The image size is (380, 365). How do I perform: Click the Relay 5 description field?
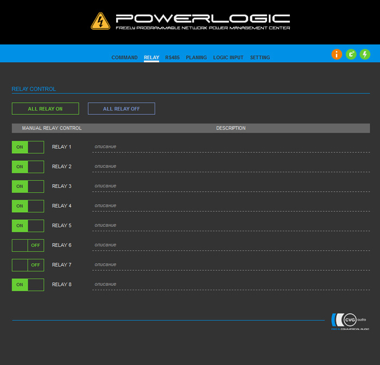tap(231, 225)
